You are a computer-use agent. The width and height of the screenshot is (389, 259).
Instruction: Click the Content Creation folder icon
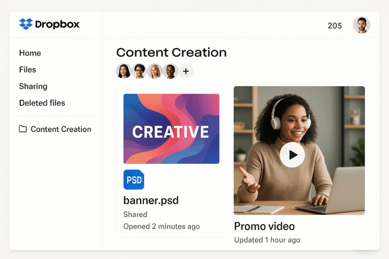pyautogui.click(x=23, y=129)
